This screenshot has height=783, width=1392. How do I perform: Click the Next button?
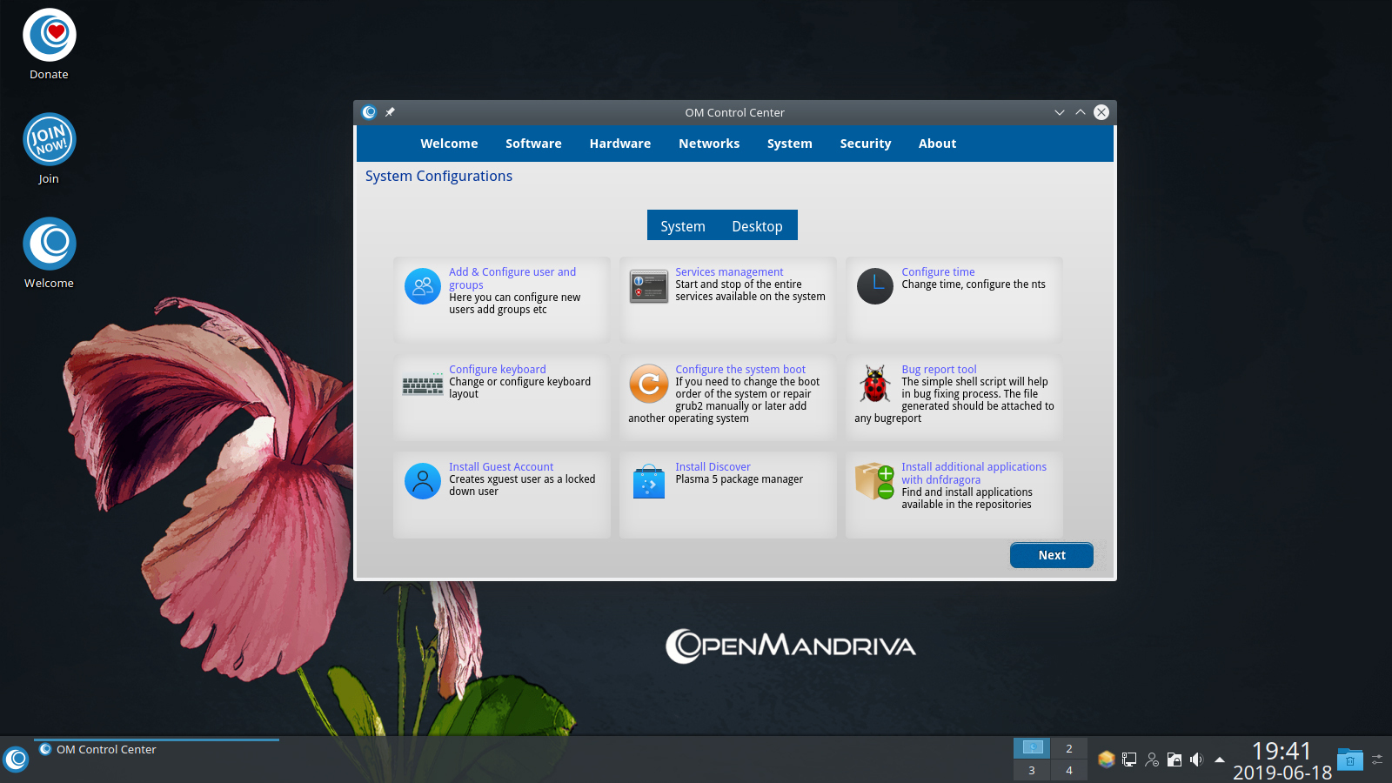tap(1052, 555)
